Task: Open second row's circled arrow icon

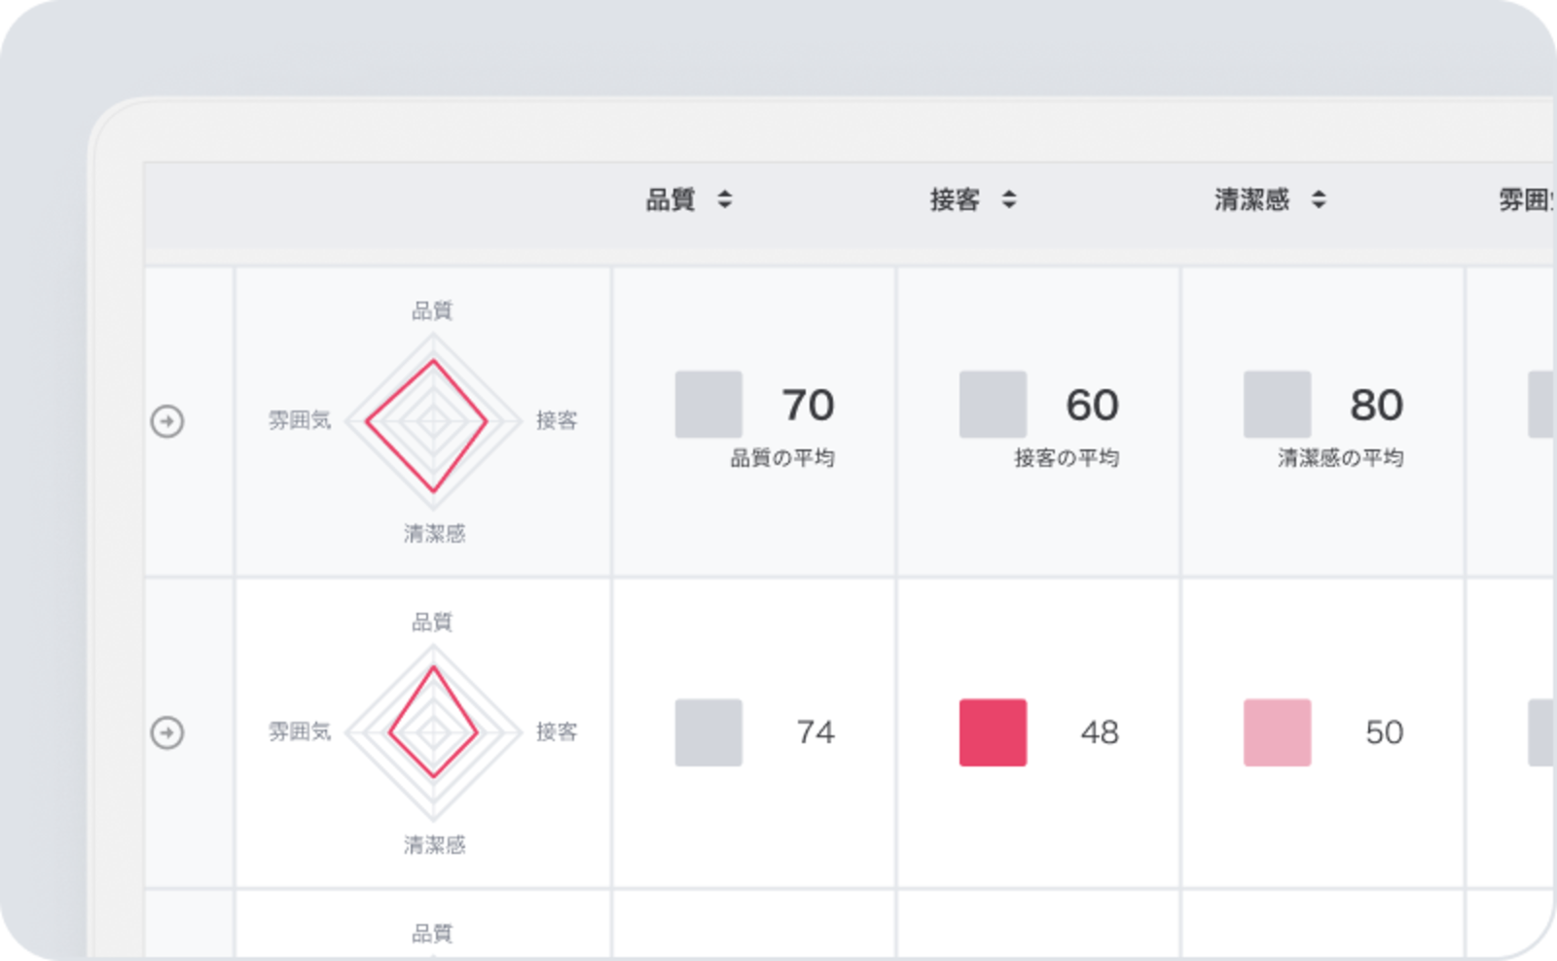Action: 167,732
